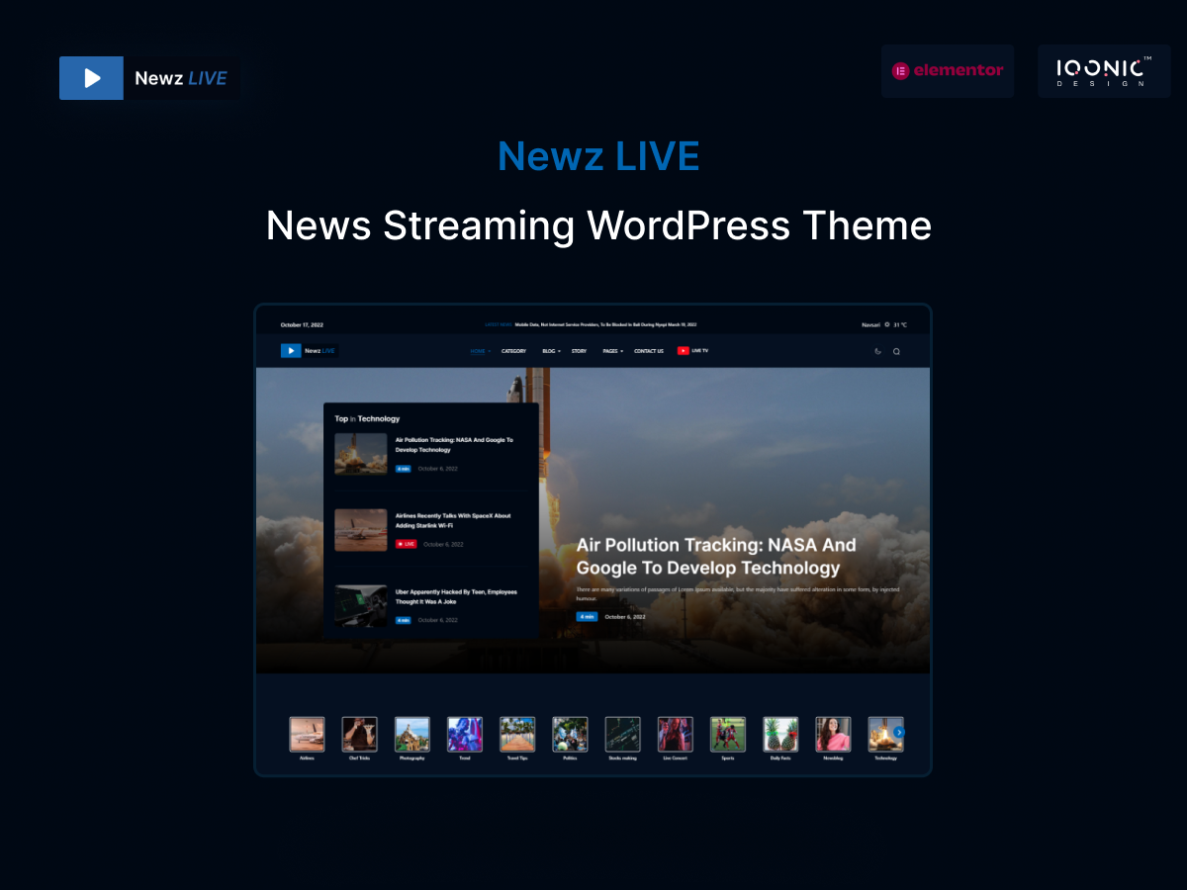The image size is (1187, 890).
Task: Expand the Pages menu dropdown
Action: [x=612, y=351]
